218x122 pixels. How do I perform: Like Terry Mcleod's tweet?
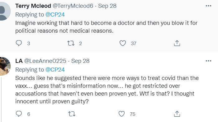123,43
